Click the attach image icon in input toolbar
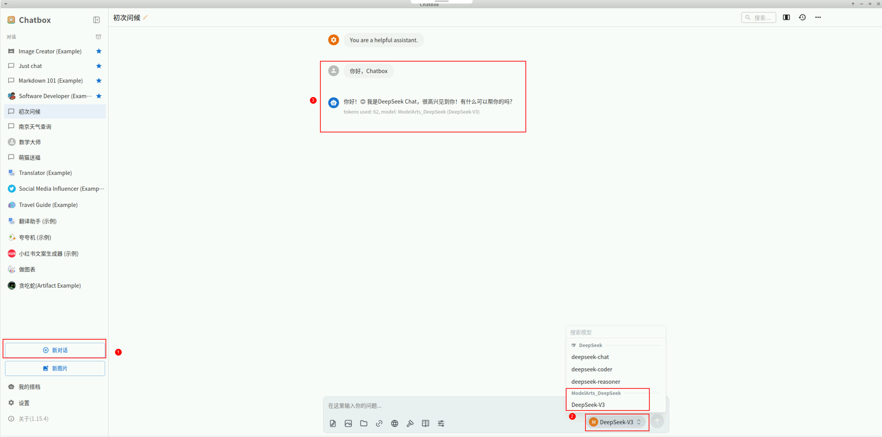Viewport: 882px width, 437px height. 348,423
